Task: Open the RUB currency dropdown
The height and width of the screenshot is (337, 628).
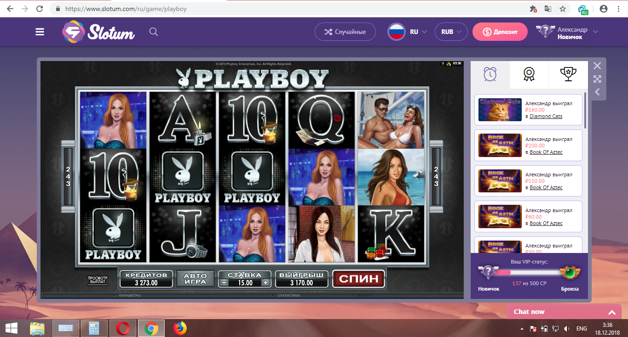Action: tap(451, 32)
